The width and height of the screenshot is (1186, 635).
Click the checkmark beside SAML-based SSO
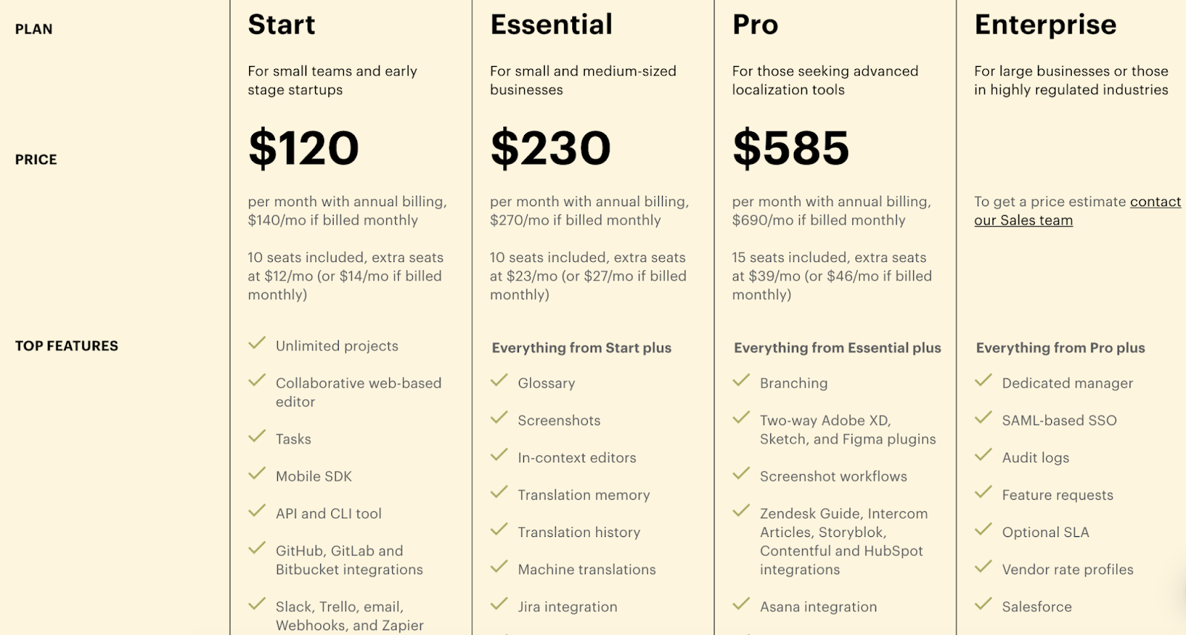pos(983,418)
